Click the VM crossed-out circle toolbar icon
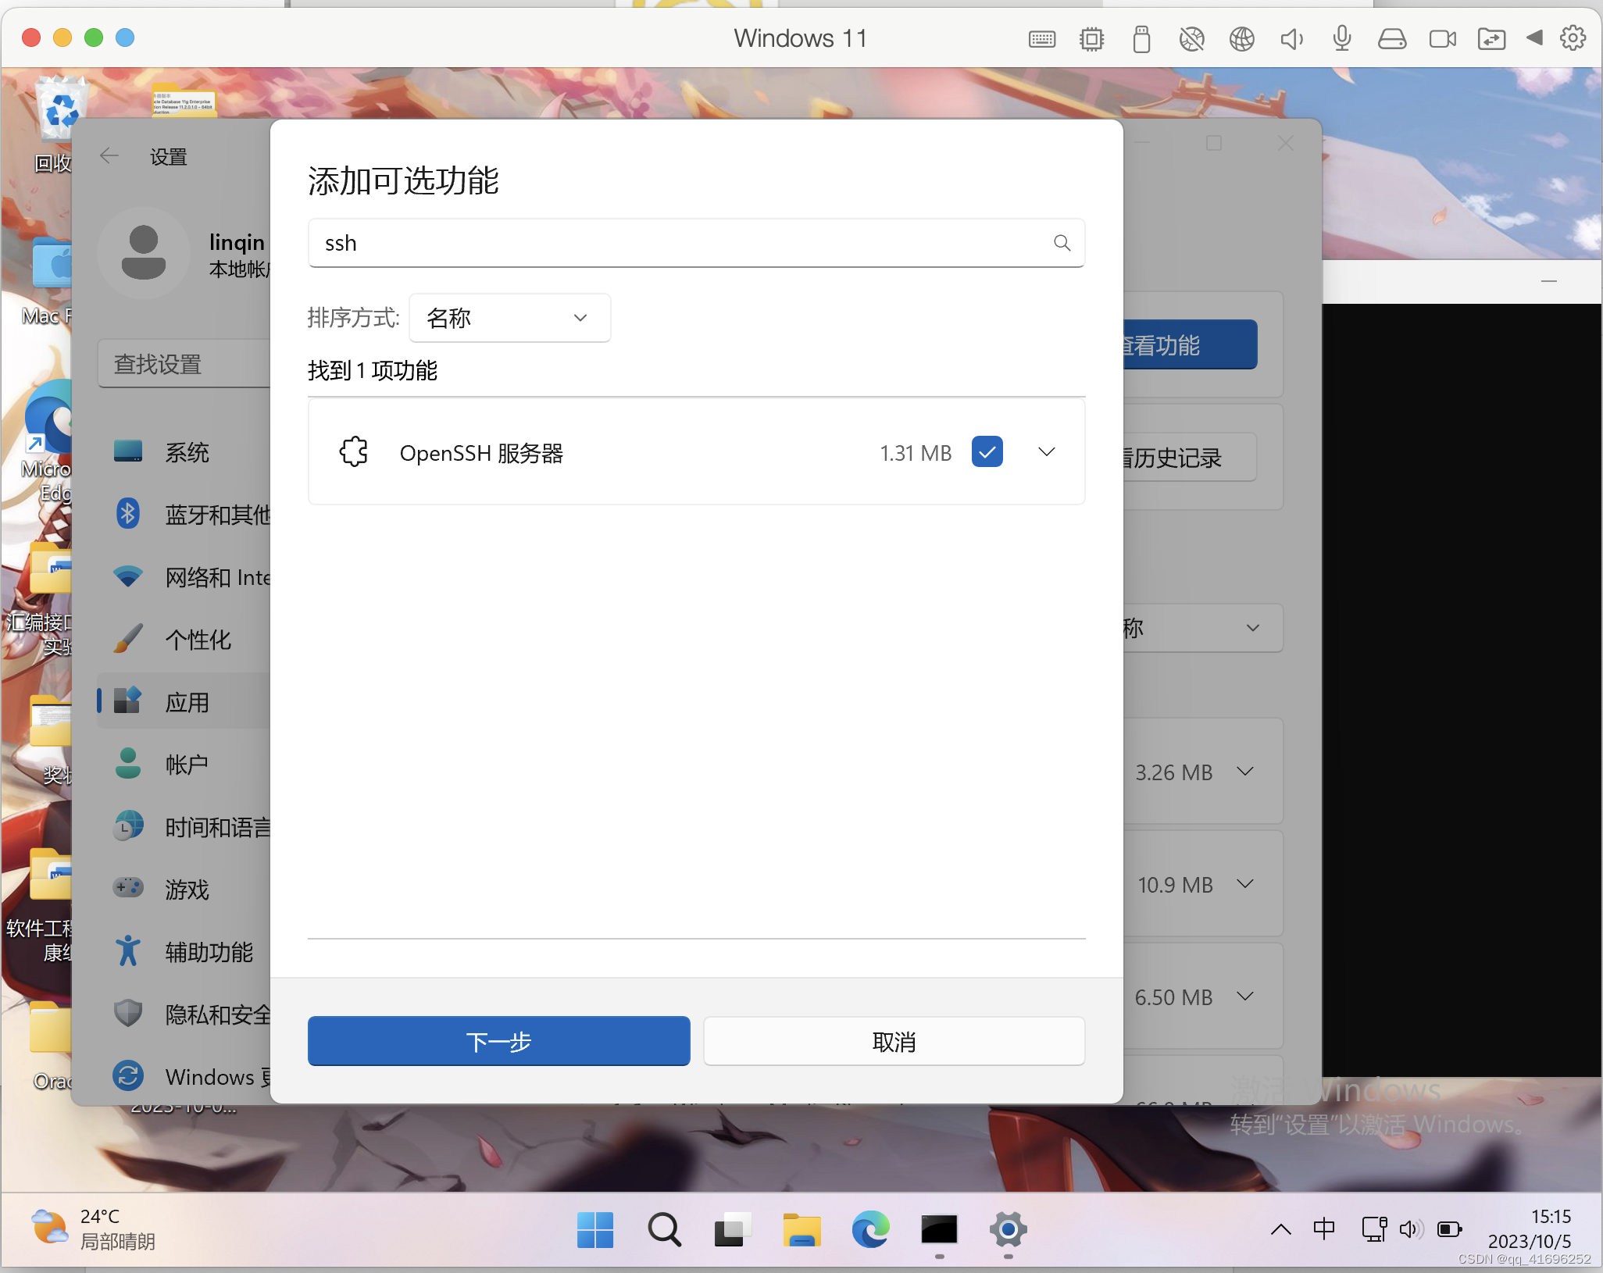 point(1191,38)
